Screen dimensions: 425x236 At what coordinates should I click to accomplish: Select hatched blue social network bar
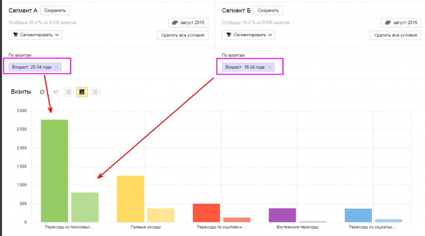click(x=388, y=221)
